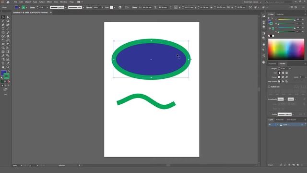The height and width of the screenshot is (173, 307).
Task: Open the Effect menu
Action: 49,2
